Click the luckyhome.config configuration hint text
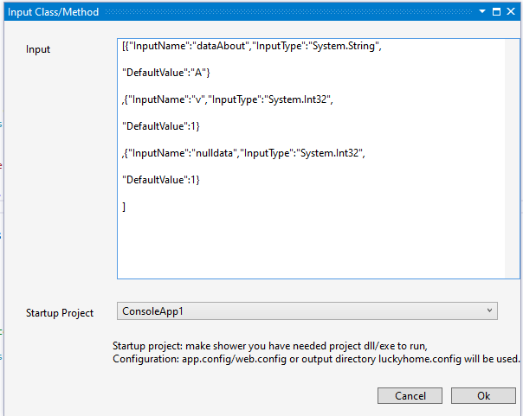Image resolution: width=523 pixels, height=416 pixels. pyautogui.click(x=316, y=359)
